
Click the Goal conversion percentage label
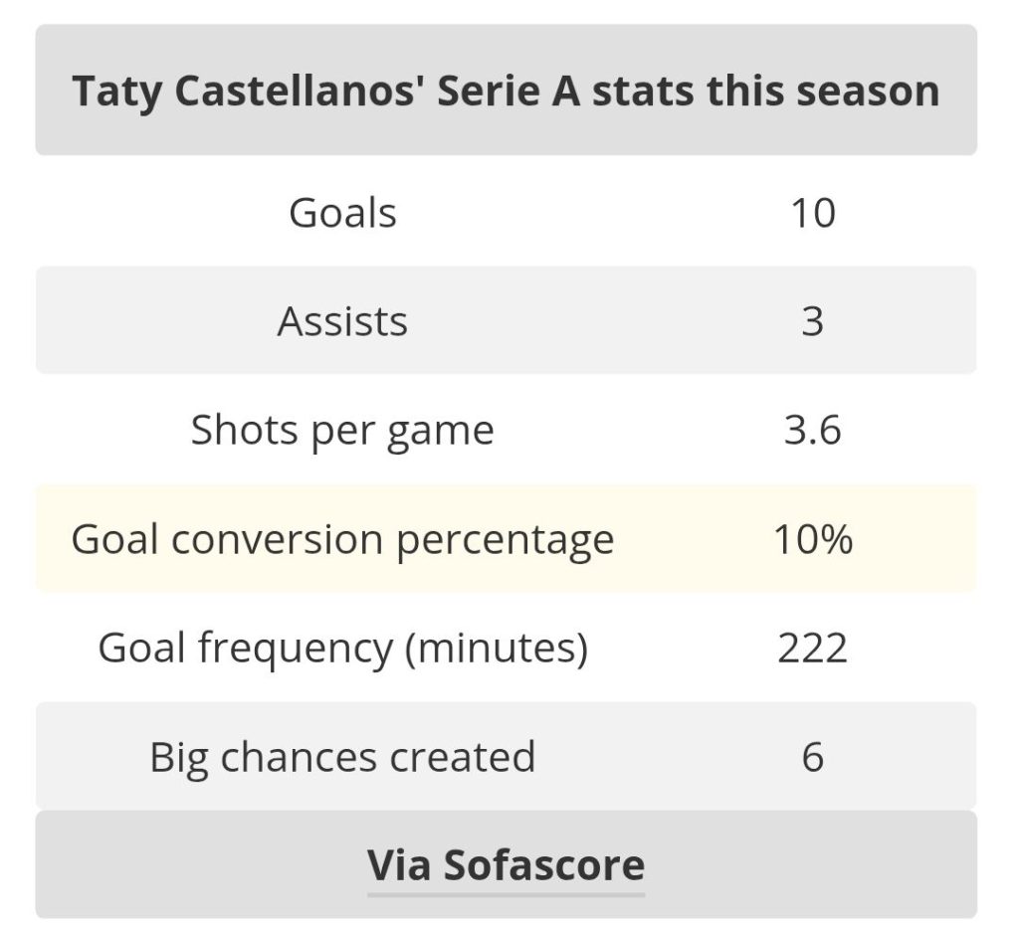coord(342,539)
